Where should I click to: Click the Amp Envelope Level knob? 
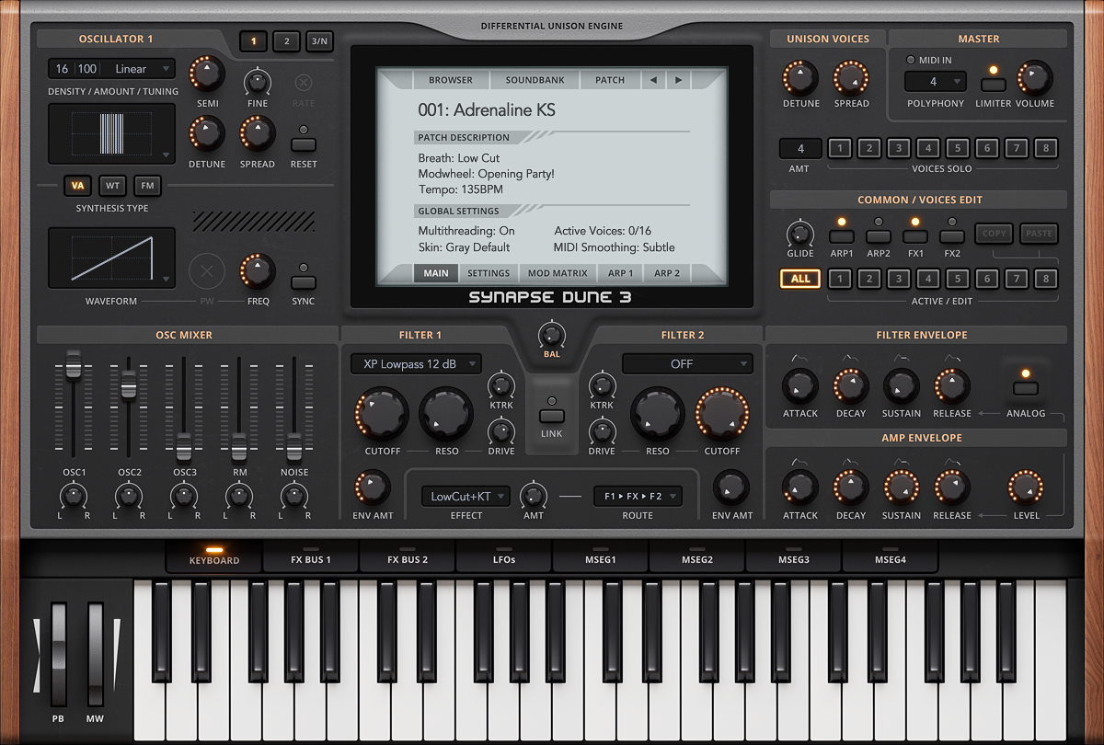(1026, 487)
